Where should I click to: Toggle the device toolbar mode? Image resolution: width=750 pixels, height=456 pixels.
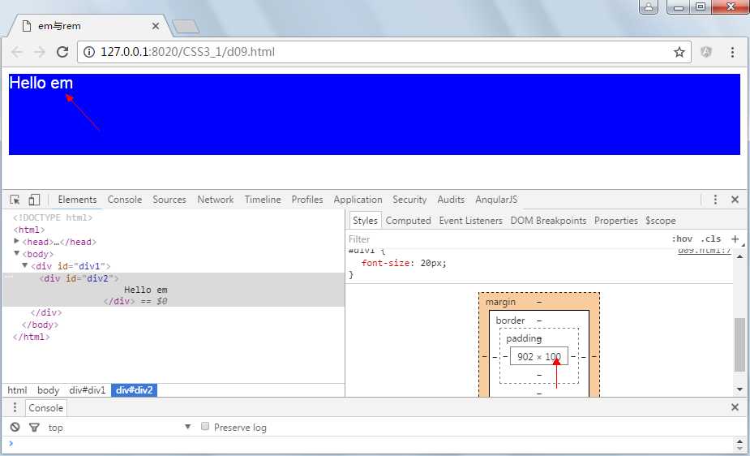[34, 200]
